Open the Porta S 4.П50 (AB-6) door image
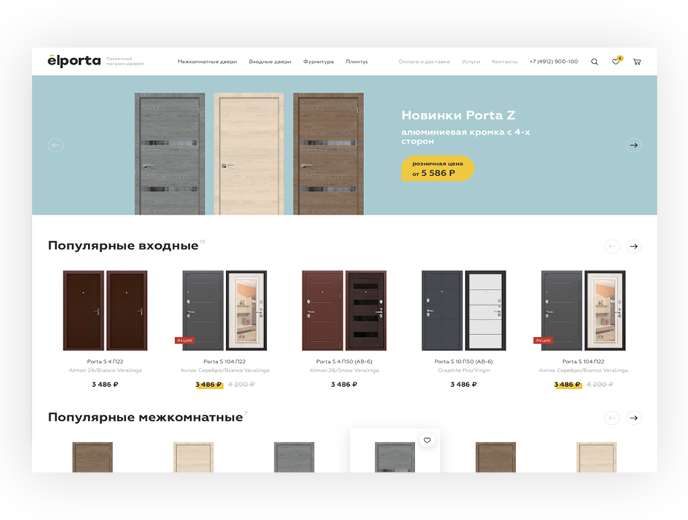 click(x=345, y=310)
